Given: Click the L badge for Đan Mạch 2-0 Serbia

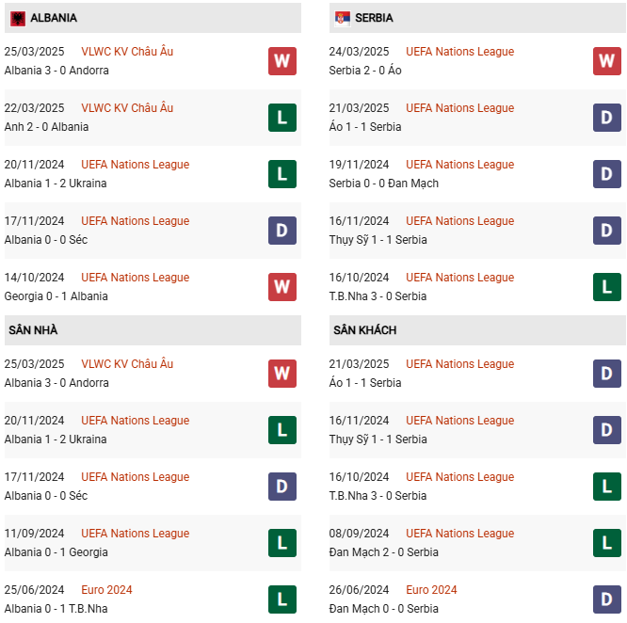Looking at the screenshot, I should click(x=606, y=543).
